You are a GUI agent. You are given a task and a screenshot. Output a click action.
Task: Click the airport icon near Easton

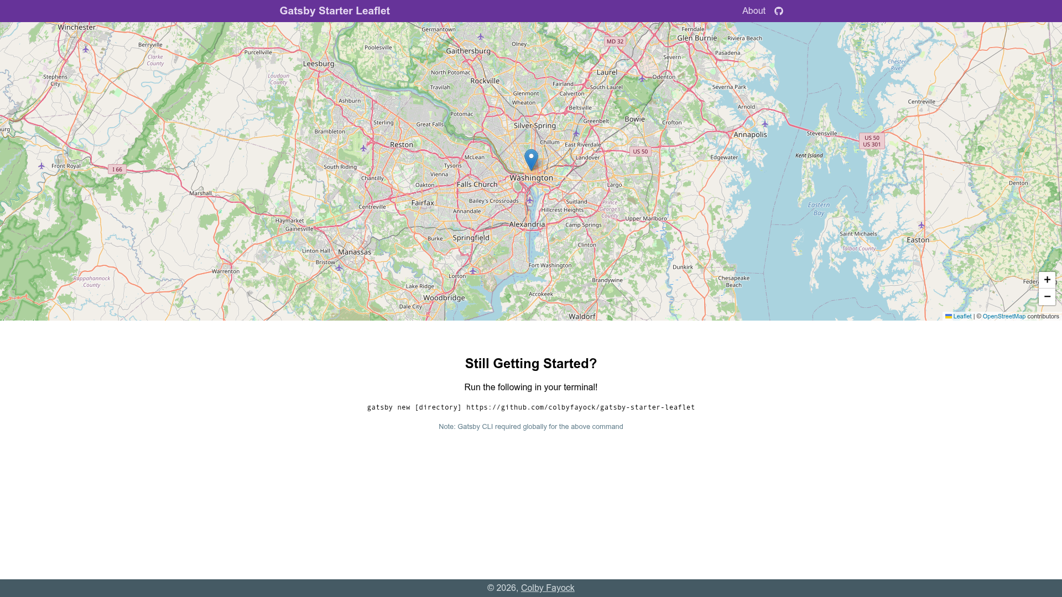point(921,225)
